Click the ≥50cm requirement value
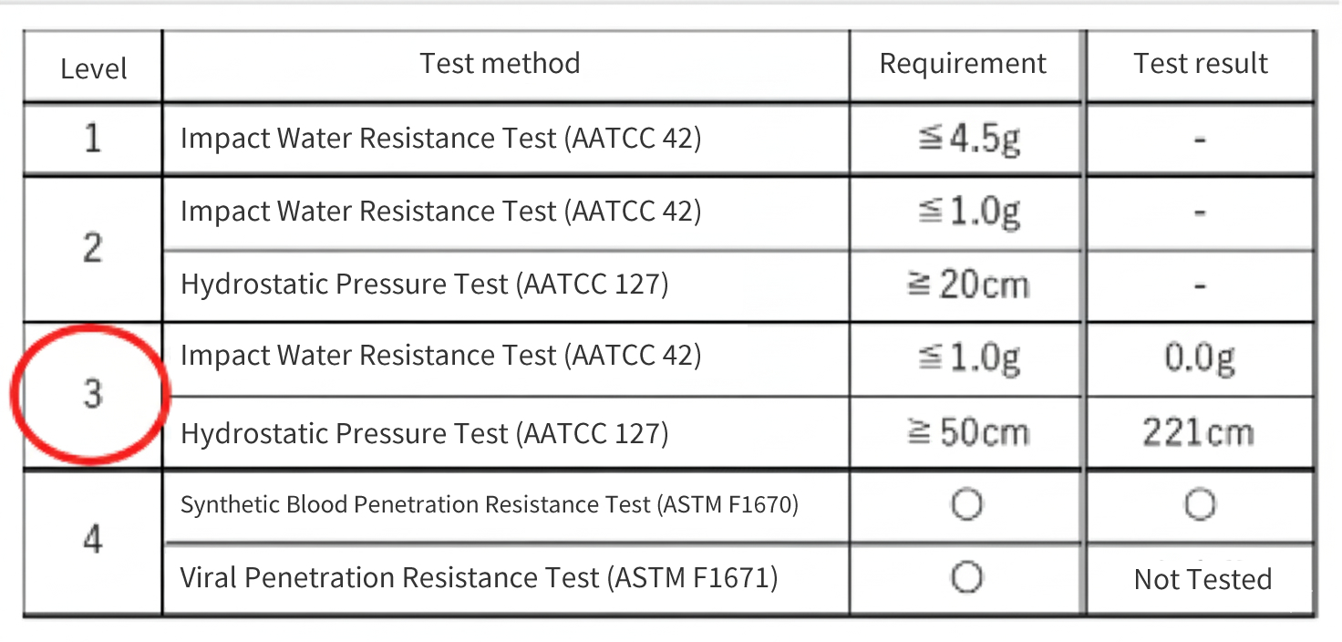This screenshot has width=1342, height=642. tap(967, 431)
